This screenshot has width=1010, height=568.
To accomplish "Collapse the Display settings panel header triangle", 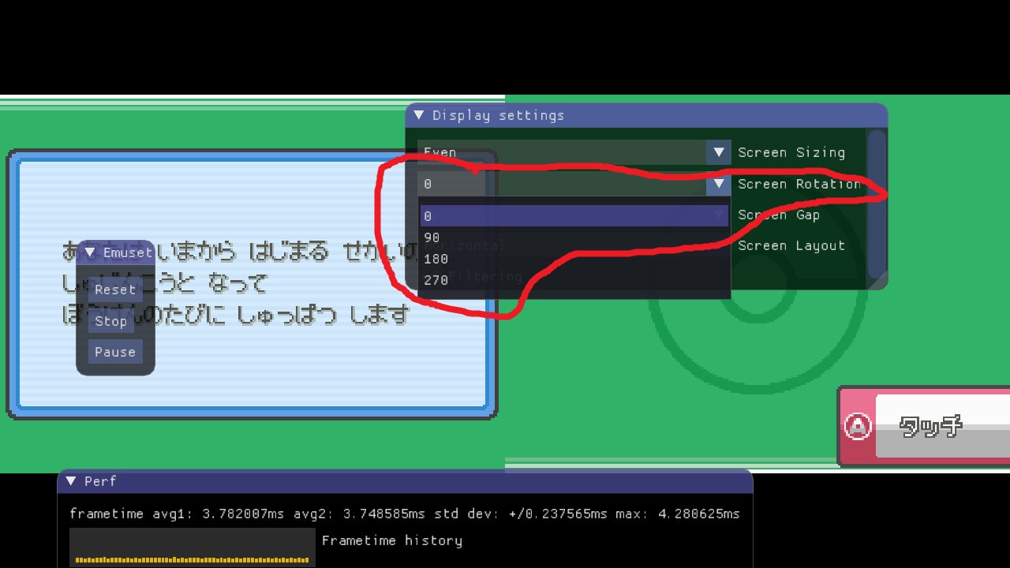I will point(418,115).
